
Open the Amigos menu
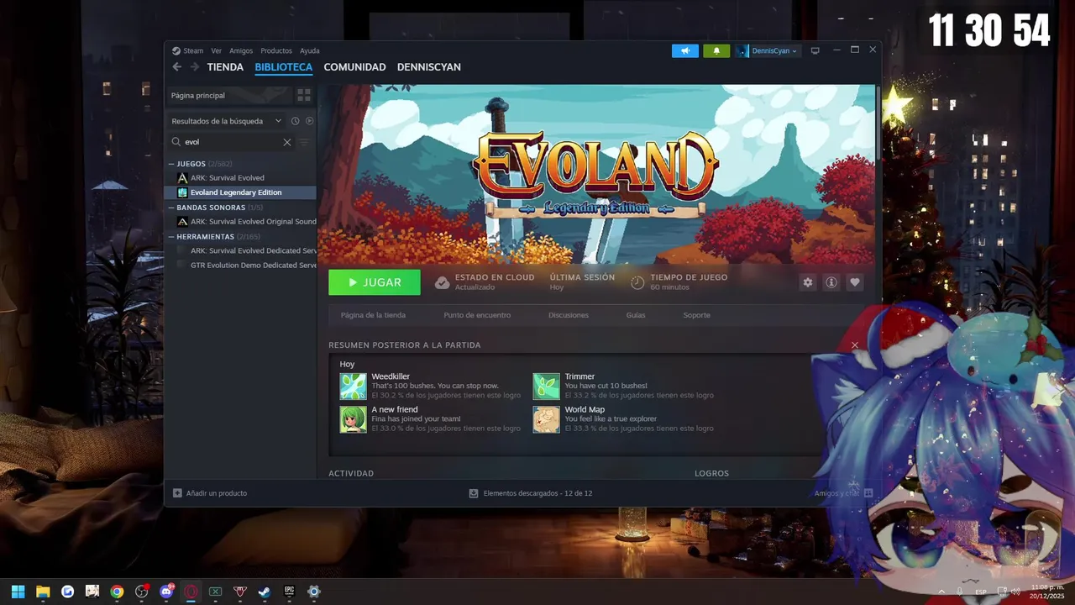click(241, 50)
